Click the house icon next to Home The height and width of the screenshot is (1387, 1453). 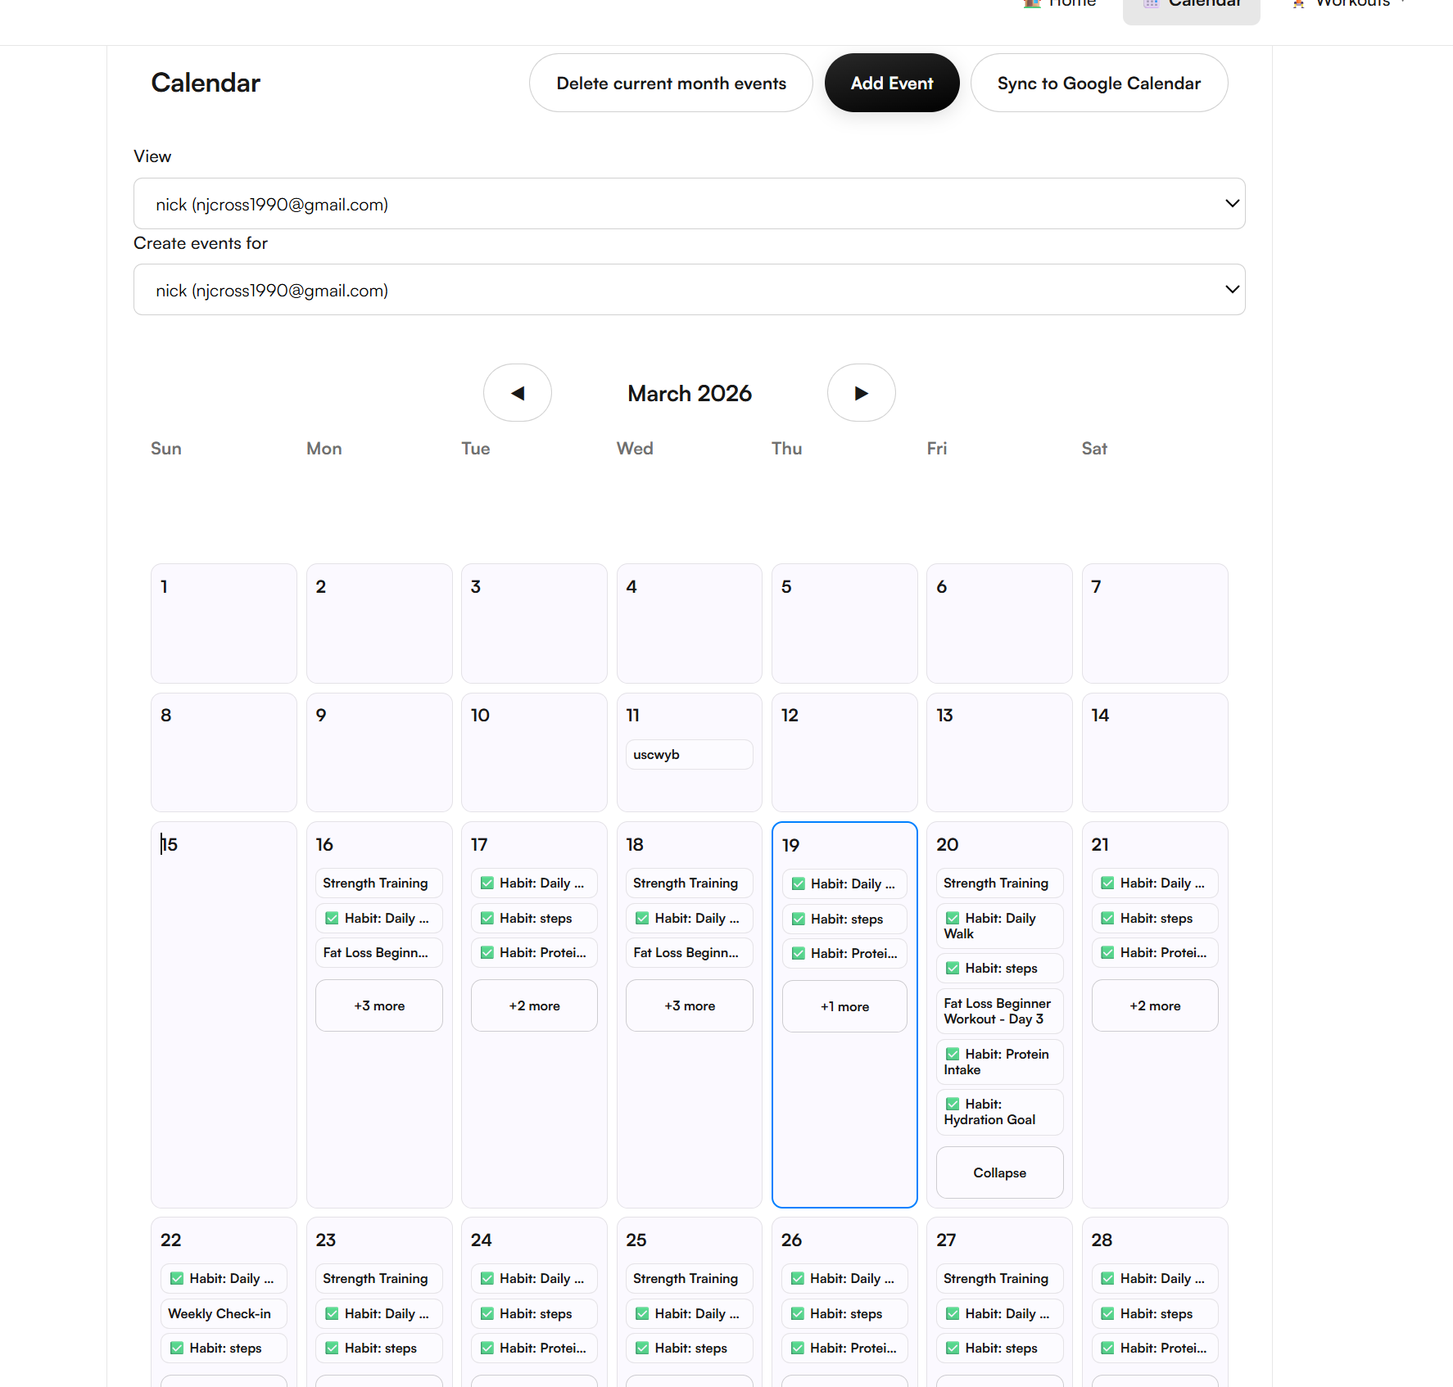1030,4
